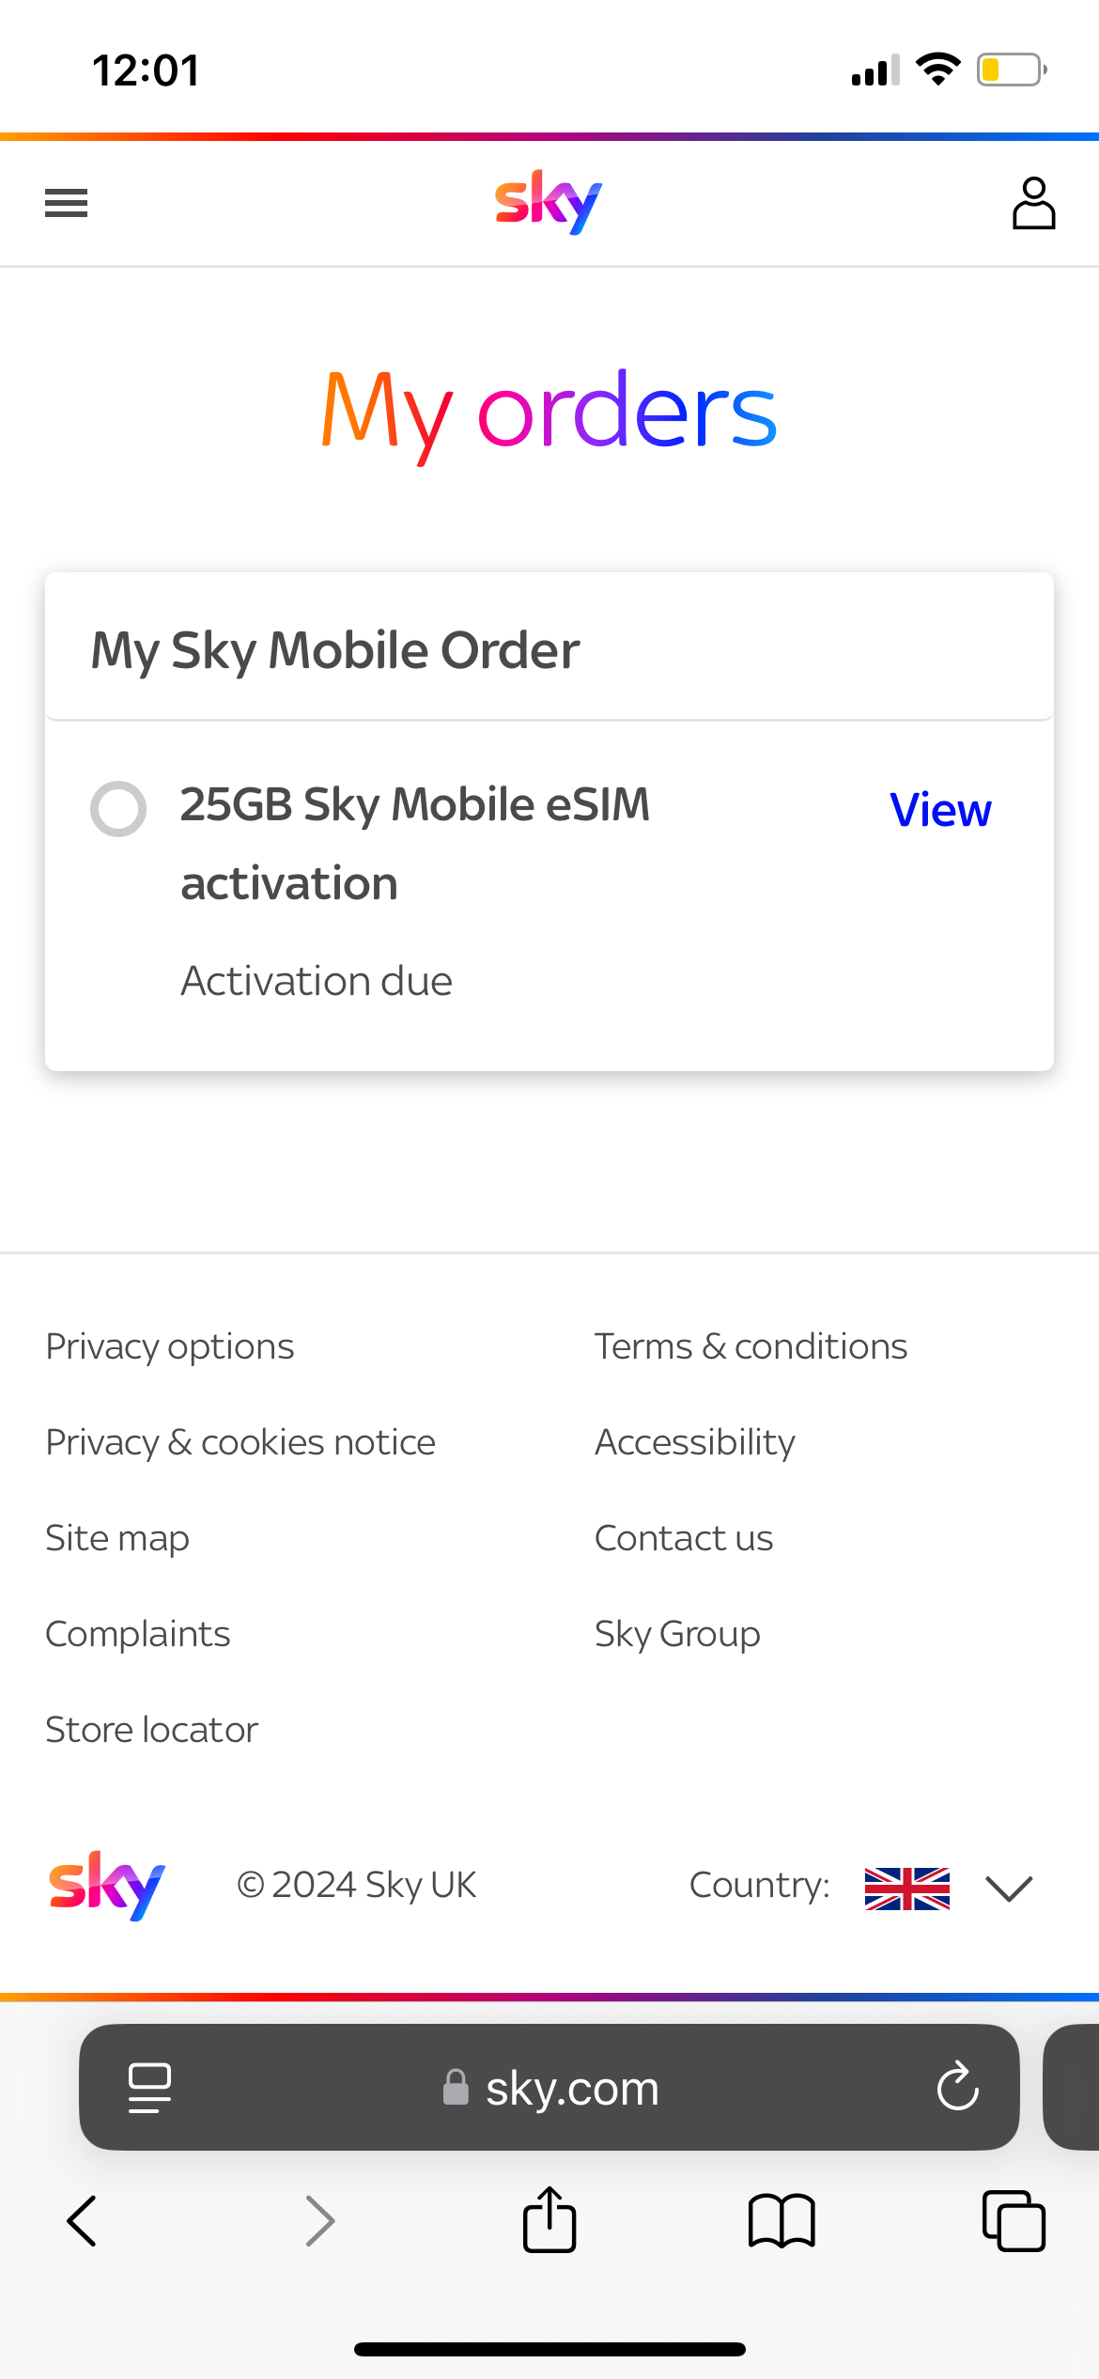Viewport: 1099px width, 2379px height.
Task: Tap the account profile icon
Action: click(x=1033, y=203)
